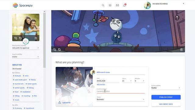Open the Event visibility dropdown
The image size is (195, 110).
click(166, 88)
